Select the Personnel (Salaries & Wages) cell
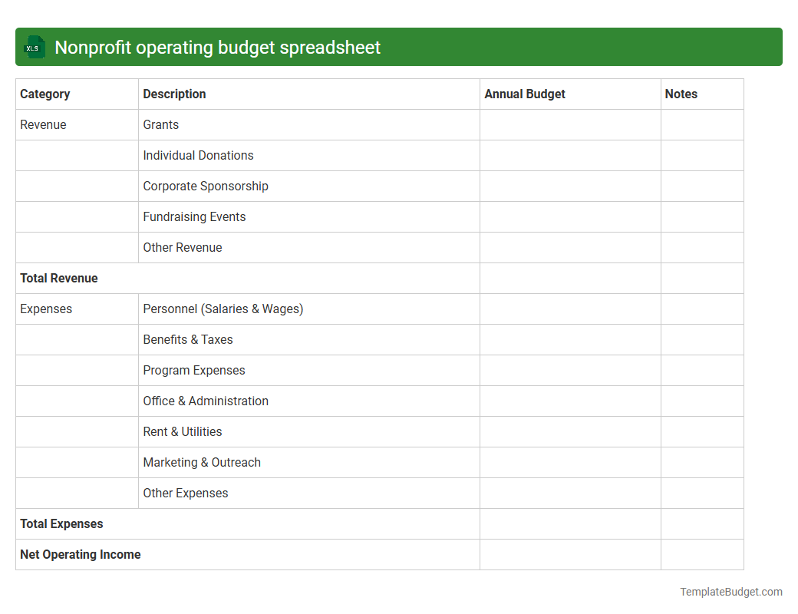 (223, 309)
